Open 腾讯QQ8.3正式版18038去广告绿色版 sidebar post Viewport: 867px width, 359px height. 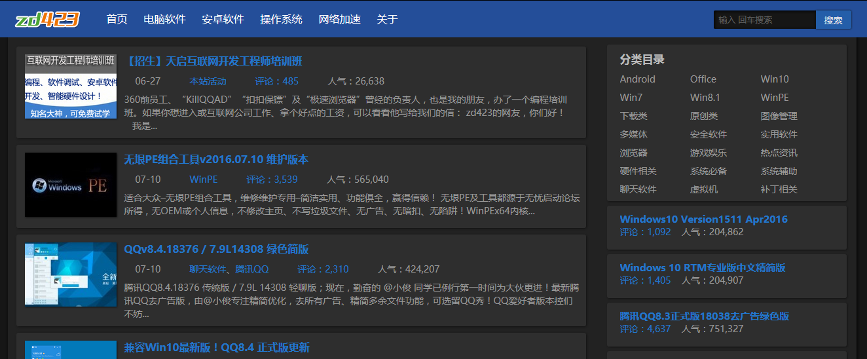point(705,316)
